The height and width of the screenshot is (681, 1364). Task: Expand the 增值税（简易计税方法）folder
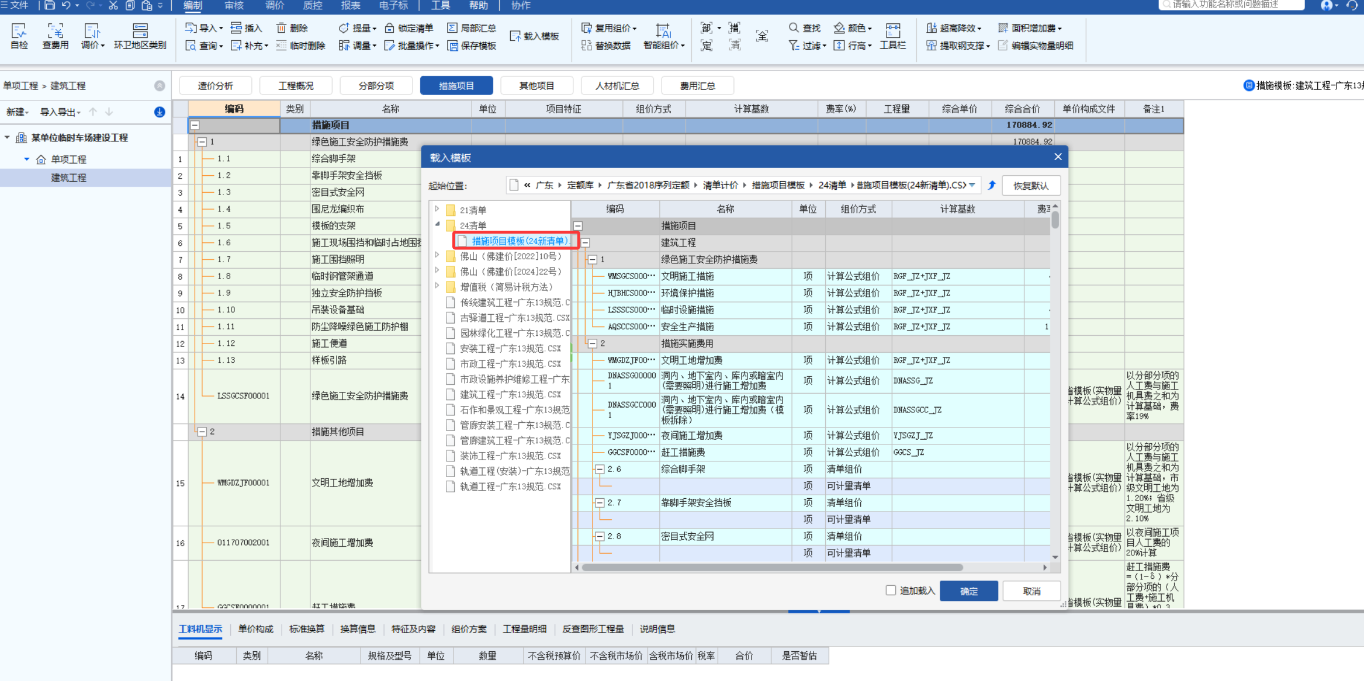pyautogui.click(x=437, y=286)
